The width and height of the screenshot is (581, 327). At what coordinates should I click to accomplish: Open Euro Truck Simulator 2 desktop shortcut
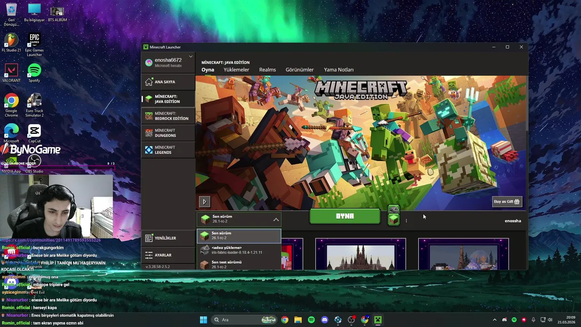click(34, 105)
